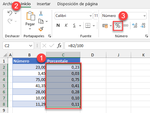Switch to the Insertar tab
The height and width of the screenshot is (113, 150).
(44, 4)
